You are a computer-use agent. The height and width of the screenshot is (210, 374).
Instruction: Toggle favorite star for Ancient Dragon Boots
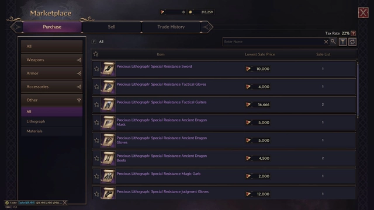96,158
